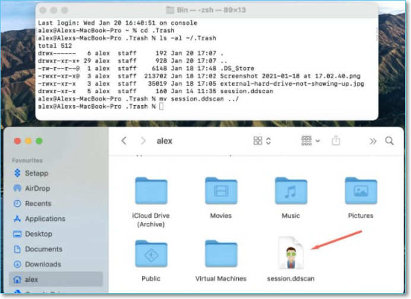Click the Share toolbar icon
Viewport: 411px width, 299px height.
(x=336, y=141)
